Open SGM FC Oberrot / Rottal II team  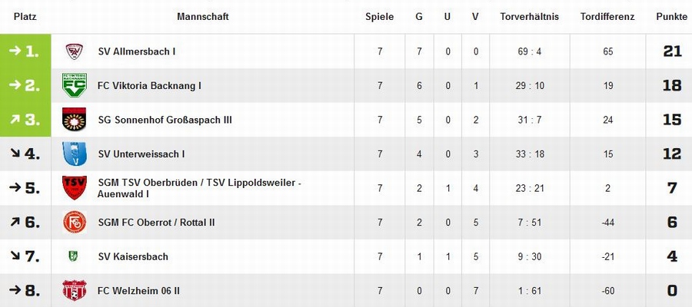(156, 223)
